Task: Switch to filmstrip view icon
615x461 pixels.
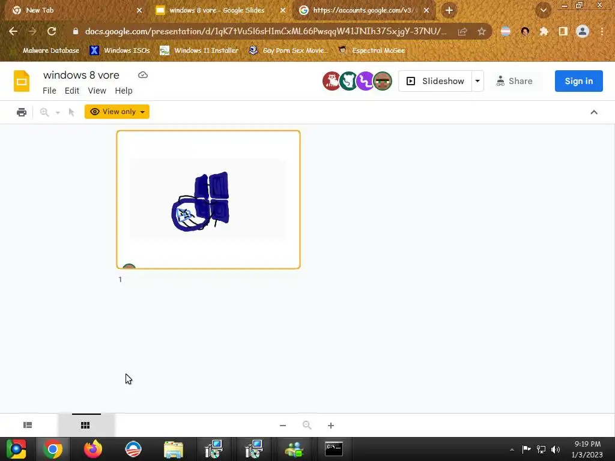Action: click(x=28, y=425)
